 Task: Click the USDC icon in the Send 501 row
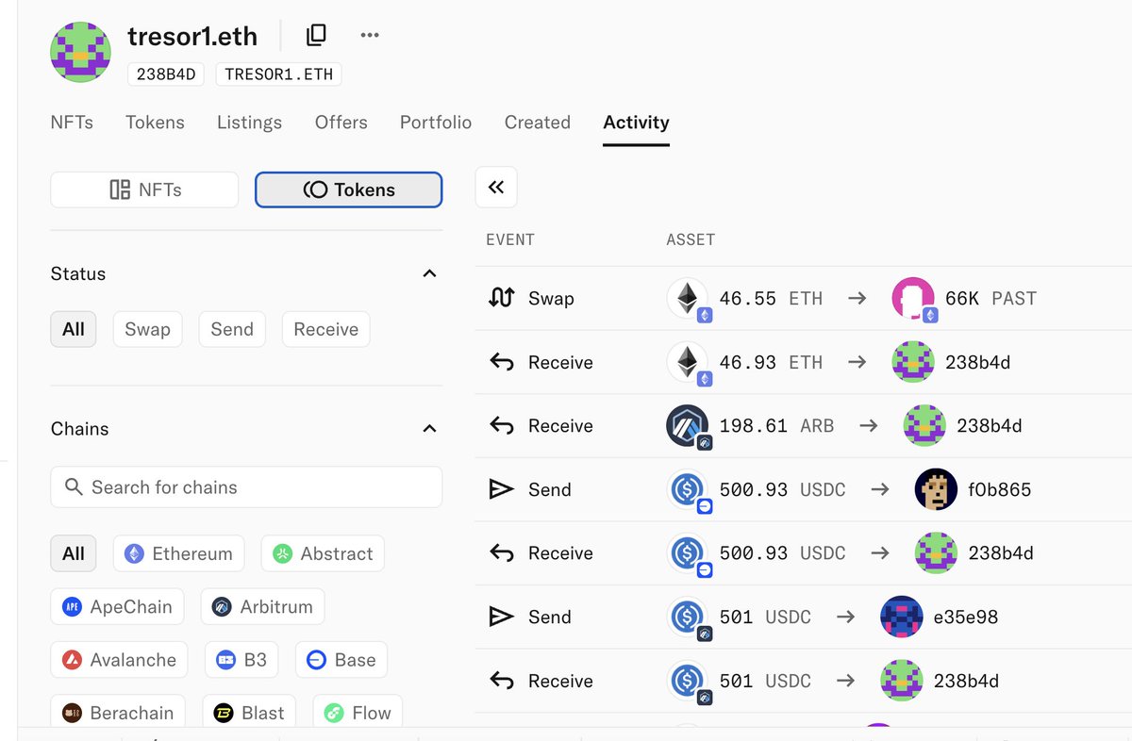tap(688, 617)
